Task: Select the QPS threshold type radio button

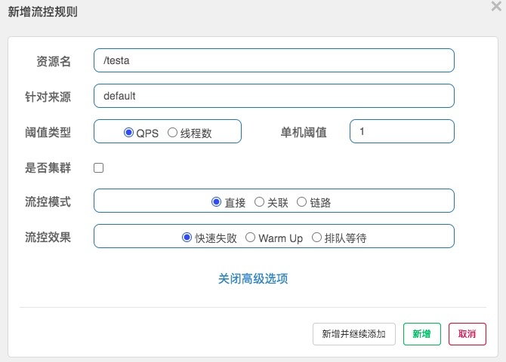Action: (128, 132)
